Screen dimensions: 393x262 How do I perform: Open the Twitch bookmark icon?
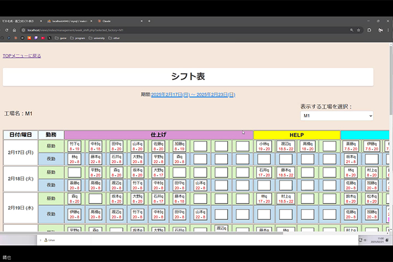click(x=36, y=38)
